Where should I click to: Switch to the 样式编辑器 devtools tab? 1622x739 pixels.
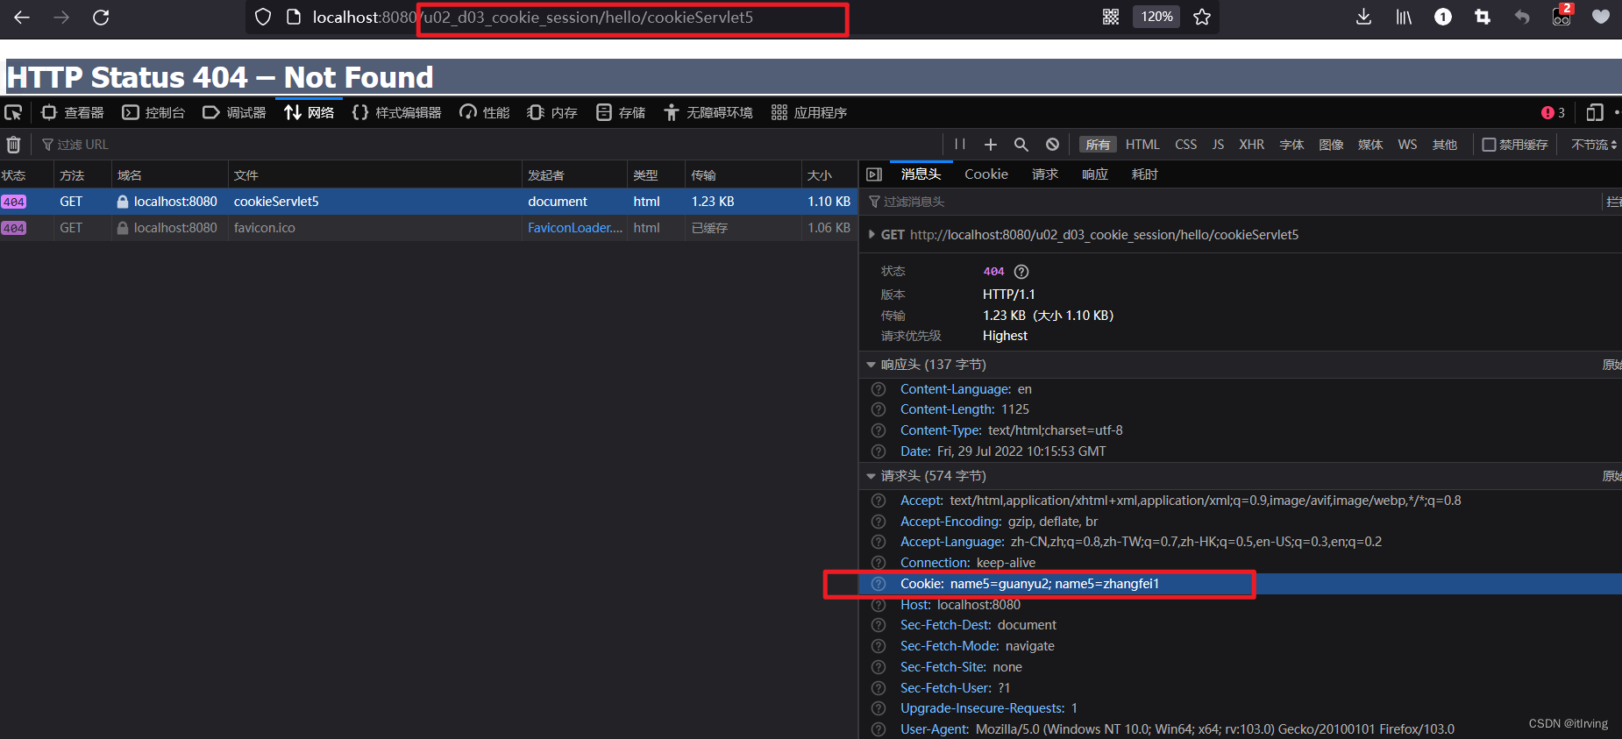coord(396,112)
